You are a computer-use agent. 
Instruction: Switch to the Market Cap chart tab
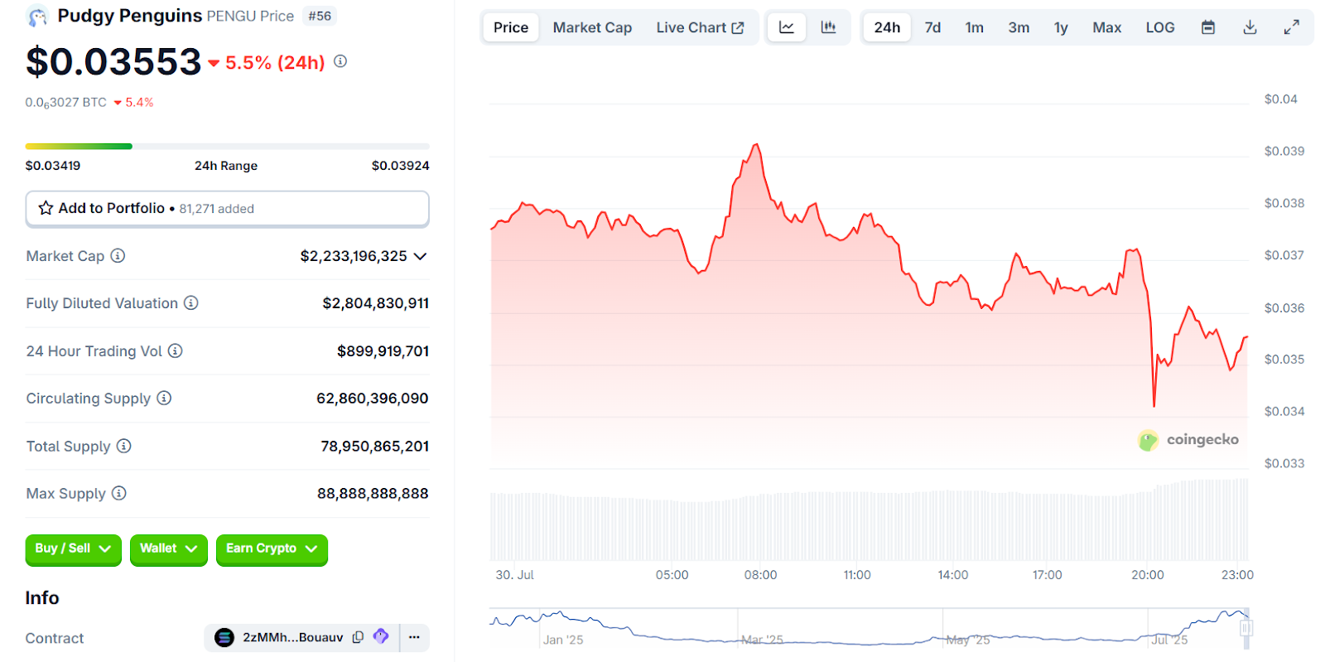point(592,27)
